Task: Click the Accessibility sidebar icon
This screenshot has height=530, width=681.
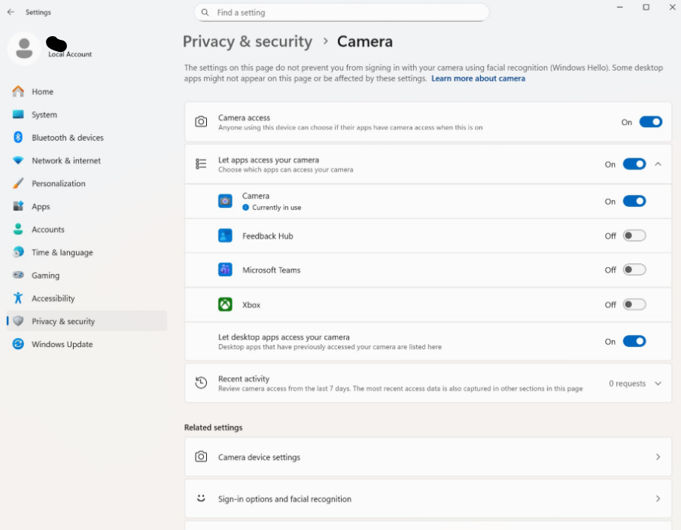Action: point(18,298)
